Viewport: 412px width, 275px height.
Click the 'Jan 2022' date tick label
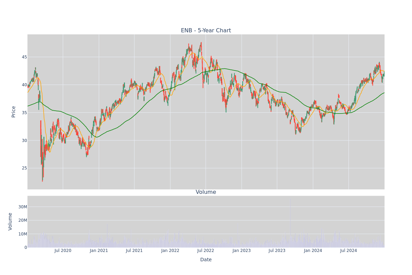tap(170, 251)
